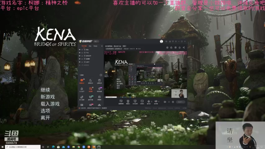Click the start-stream button in streaming app
This screenshot has width=265, height=149.
(181, 102)
